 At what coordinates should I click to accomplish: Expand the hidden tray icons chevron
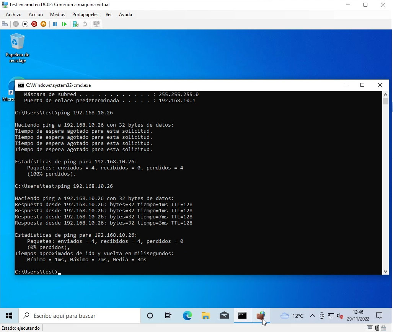click(x=313, y=316)
